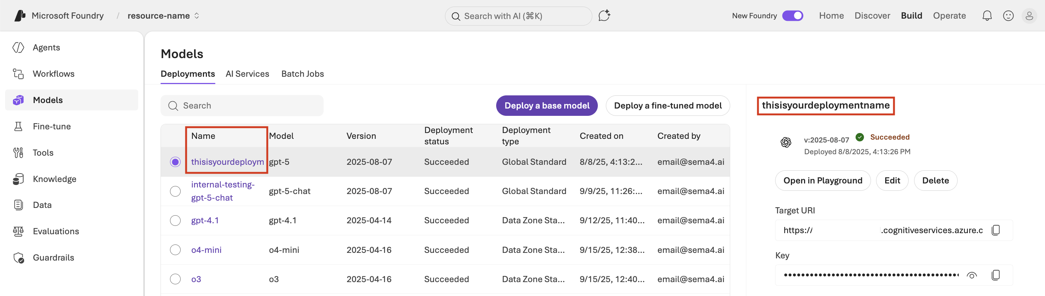Click Deploy a fine-tuned model button

click(668, 106)
